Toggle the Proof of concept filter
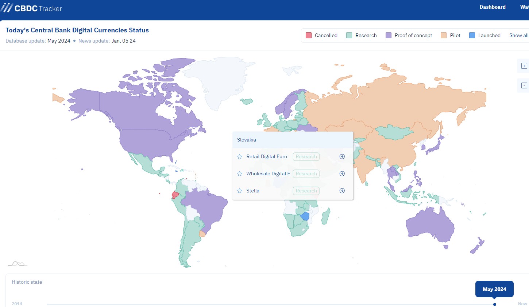The image size is (529, 307). 409,35
